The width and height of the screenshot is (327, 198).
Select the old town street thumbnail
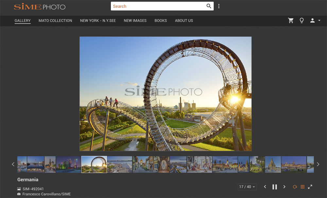(145, 164)
